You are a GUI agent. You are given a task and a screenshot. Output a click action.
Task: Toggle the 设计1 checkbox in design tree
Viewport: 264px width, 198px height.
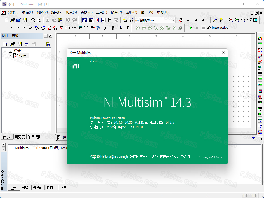10,51
